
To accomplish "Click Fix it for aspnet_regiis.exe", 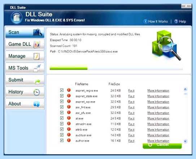I will pos(131,90).
